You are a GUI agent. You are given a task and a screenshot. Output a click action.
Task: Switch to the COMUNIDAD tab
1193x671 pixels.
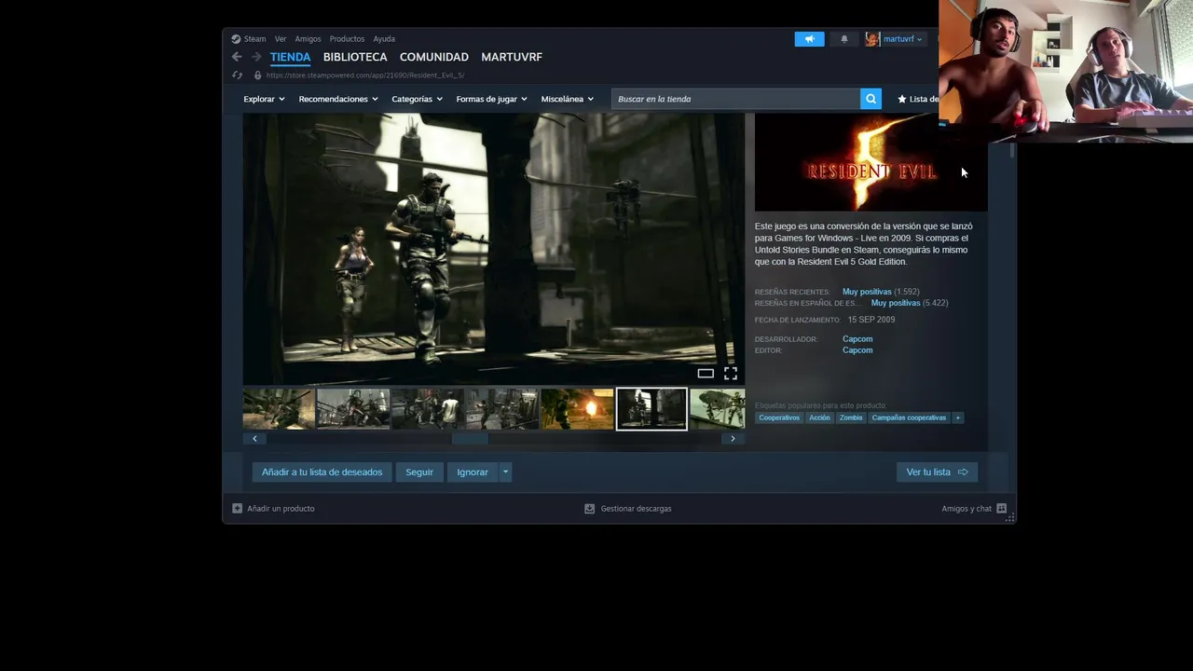434,57
